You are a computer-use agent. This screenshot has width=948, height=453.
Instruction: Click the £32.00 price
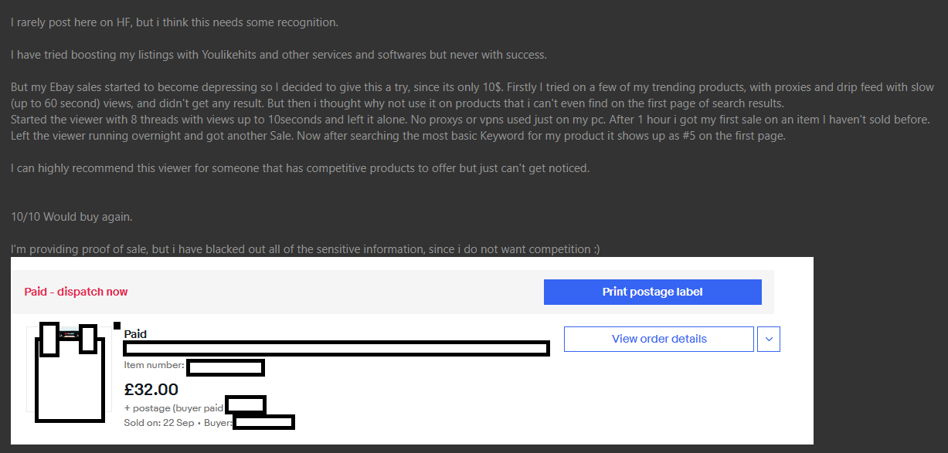pos(151,390)
